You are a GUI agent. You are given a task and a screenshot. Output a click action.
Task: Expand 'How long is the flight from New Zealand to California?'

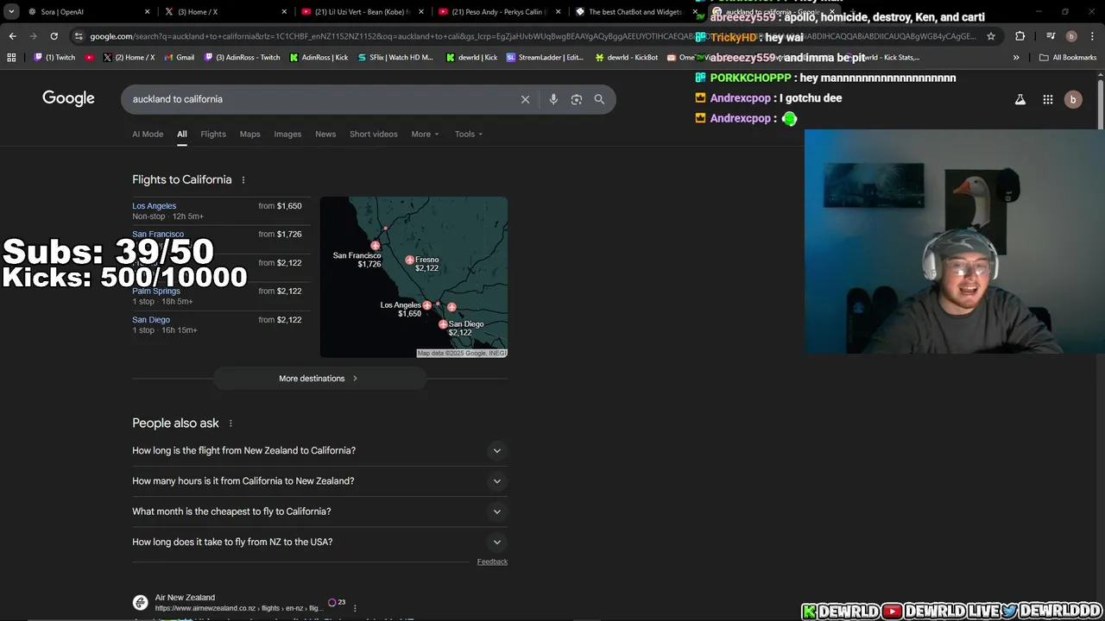319,450
